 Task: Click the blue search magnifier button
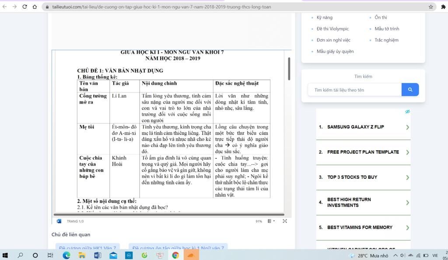point(410,90)
